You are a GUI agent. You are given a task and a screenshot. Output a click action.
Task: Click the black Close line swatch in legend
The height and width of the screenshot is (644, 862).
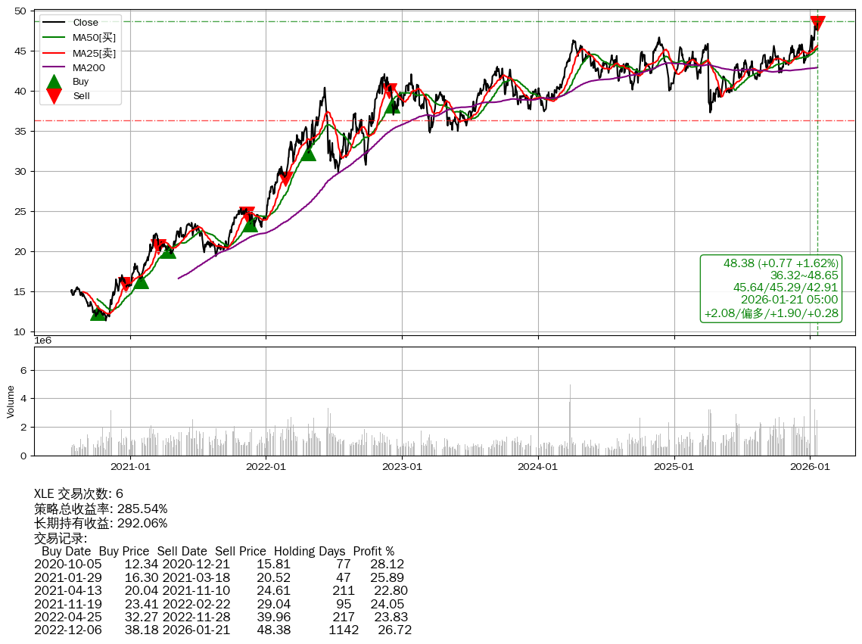(x=54, y=23)
